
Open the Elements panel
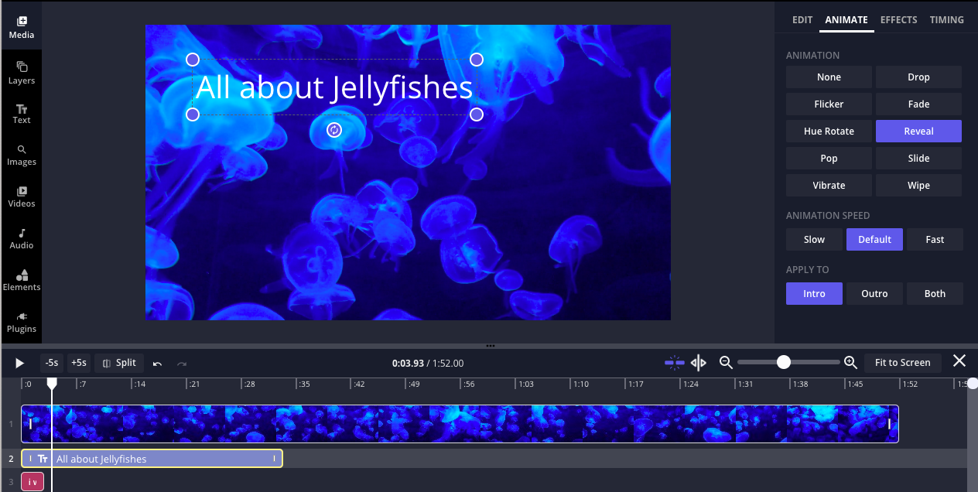(21, 281)
